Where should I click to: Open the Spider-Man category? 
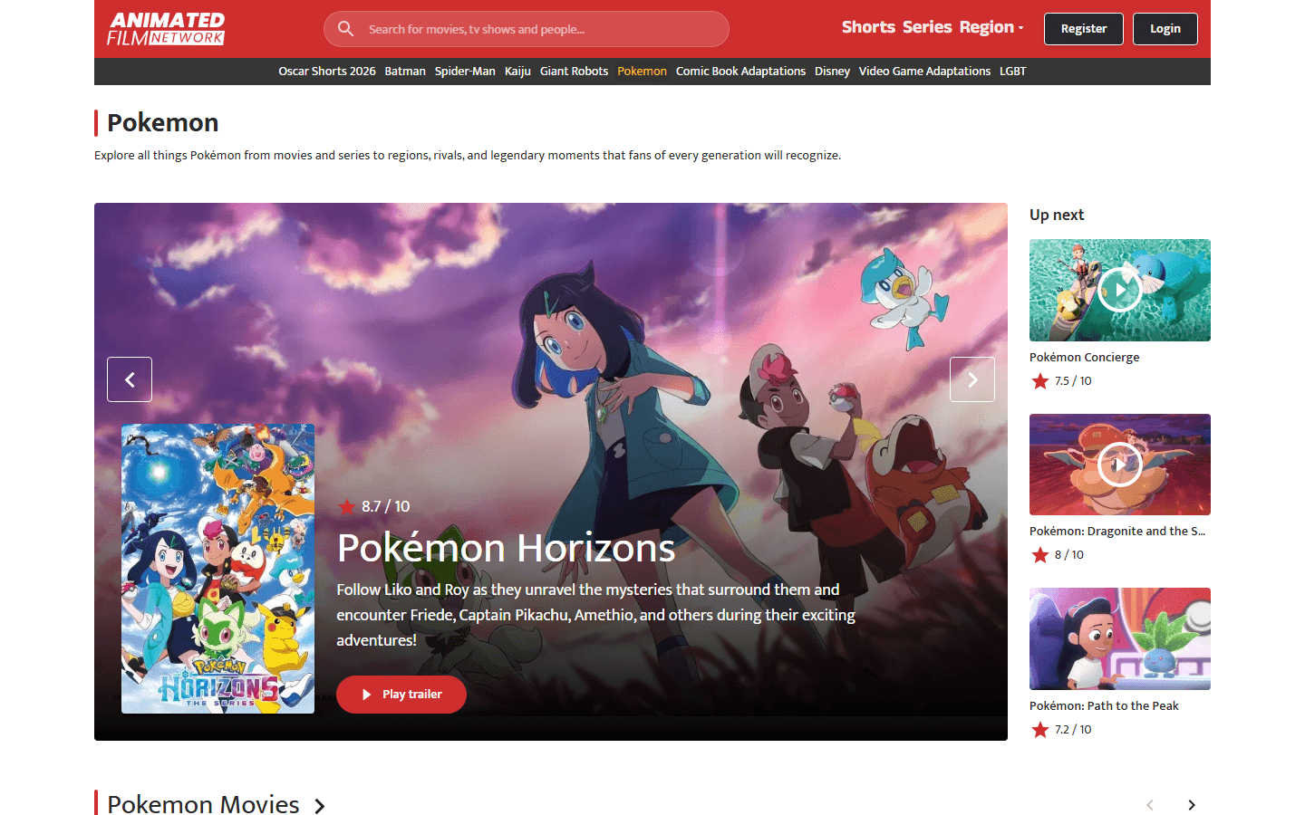tap(465, 72)
